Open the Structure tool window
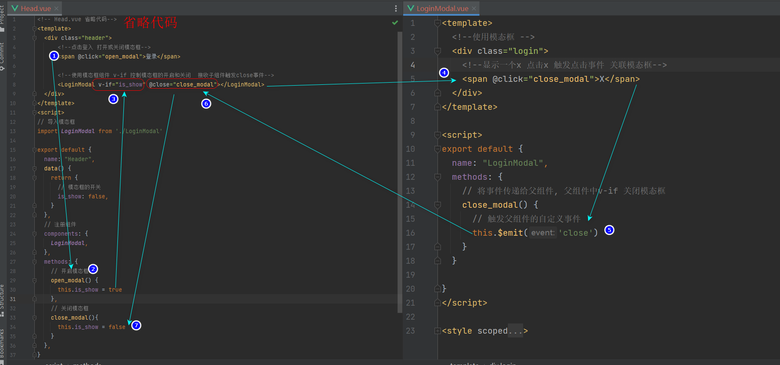 coord(2,300)
